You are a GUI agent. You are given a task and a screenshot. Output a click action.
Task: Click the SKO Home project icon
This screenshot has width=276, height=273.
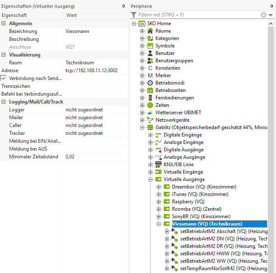pos(142,24)
